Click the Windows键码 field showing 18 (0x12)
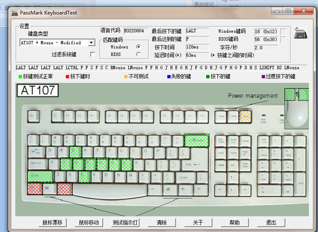The width and height of the screenshot is (318, 232). point(266,32)
